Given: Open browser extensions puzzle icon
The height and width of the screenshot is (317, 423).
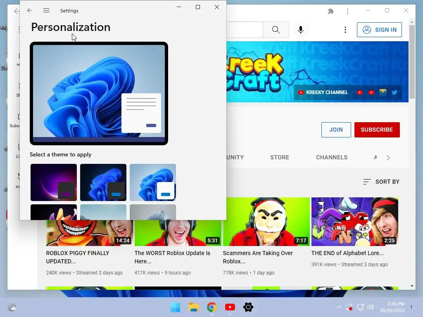Looking at the screenshot, I should (x=331, y=11).
